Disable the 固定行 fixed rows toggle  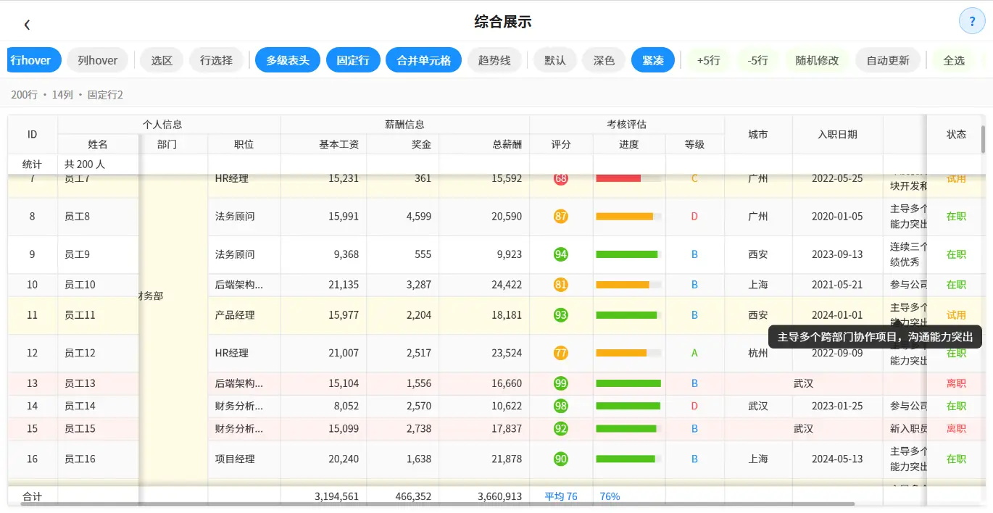pyautogui.click(x=352, y=60)
